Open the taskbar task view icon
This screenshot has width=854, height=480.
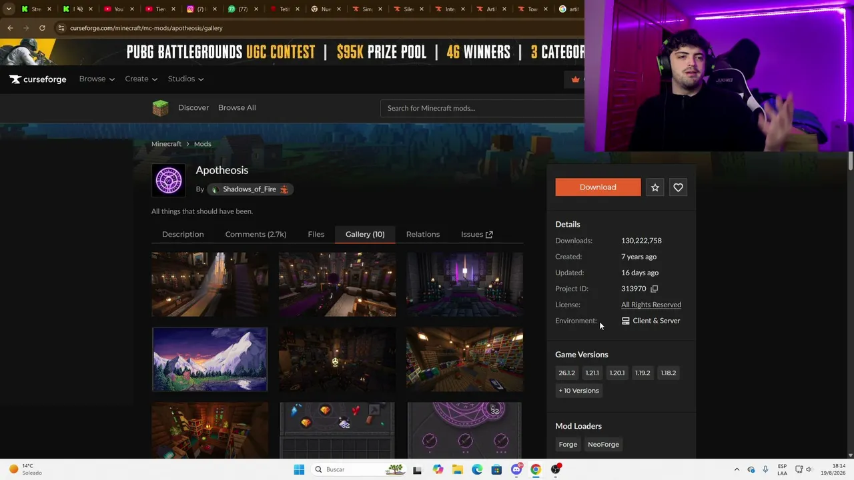point(417,469)
